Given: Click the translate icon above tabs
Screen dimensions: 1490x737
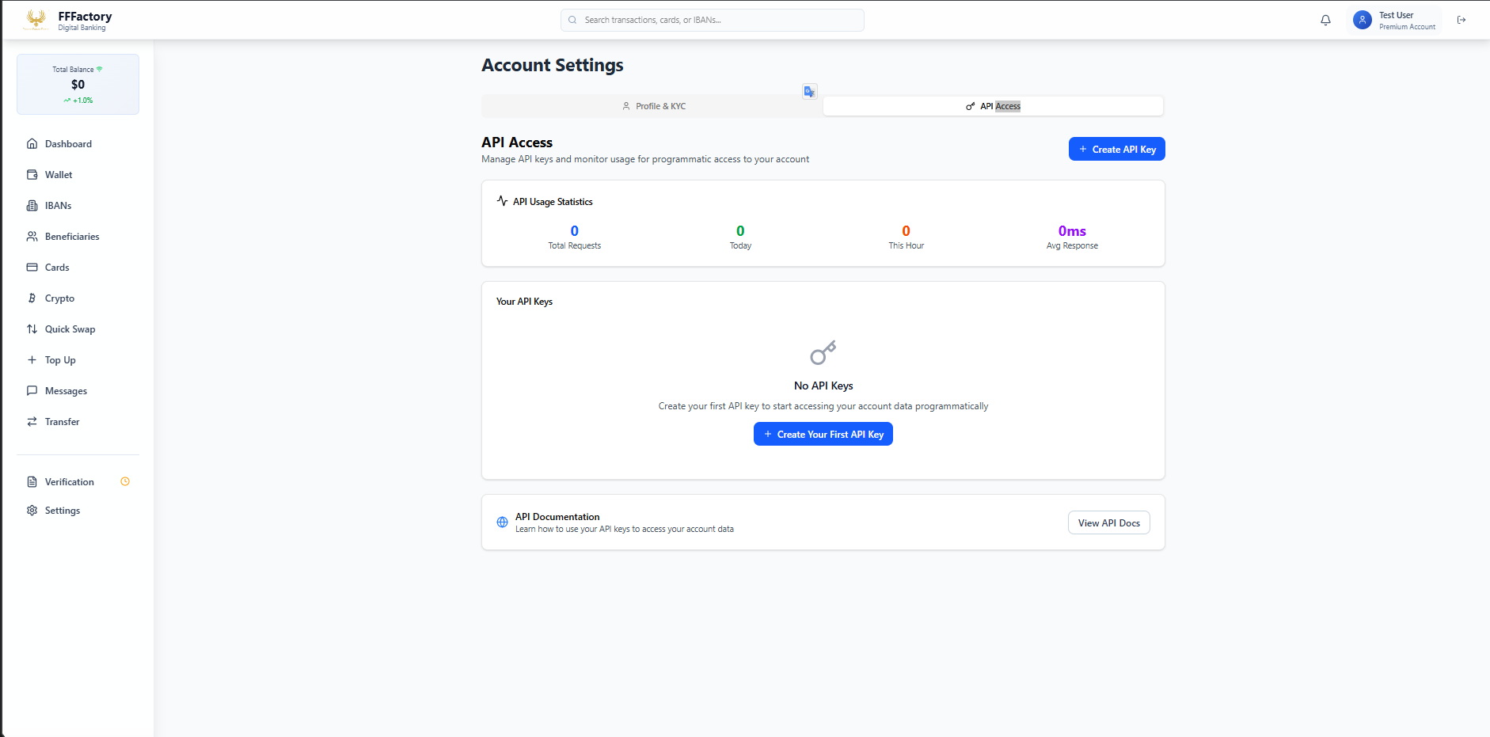Looking at the screenshot, I should click(809, 92).
